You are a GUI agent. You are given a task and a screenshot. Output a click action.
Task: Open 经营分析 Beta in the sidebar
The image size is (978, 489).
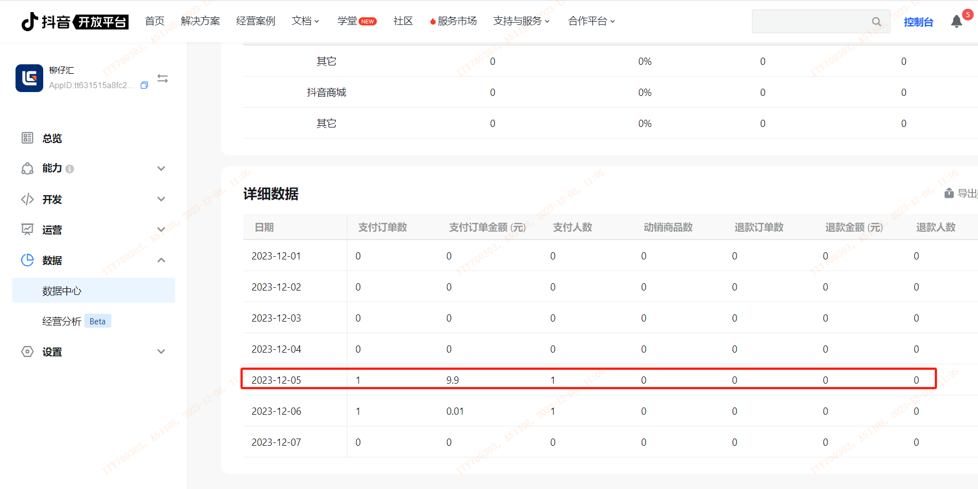point(62,322)
